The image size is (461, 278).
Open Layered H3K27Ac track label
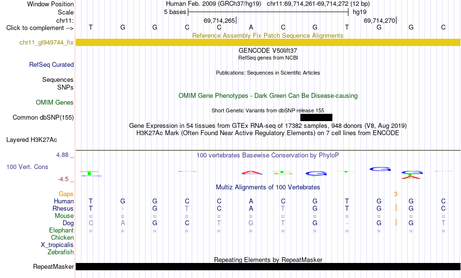point(32,140)
